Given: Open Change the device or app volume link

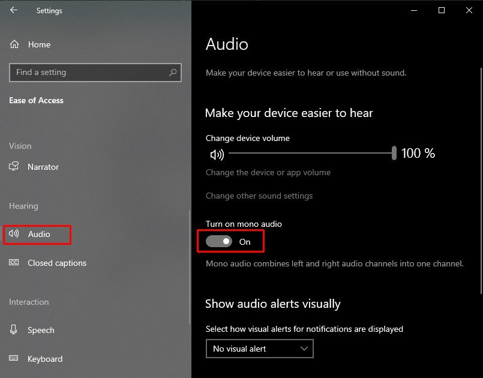Looking at the screenshot, I should click(268, 172).
